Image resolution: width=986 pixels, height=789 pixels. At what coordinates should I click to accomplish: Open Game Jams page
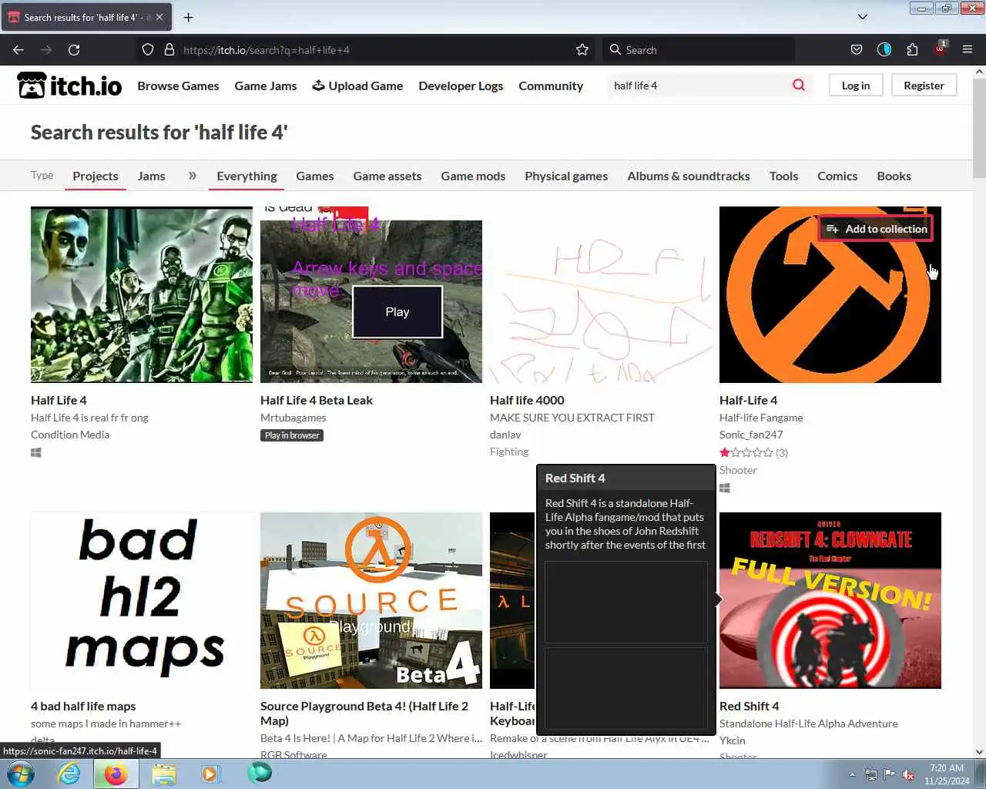(x=266, y=86)
